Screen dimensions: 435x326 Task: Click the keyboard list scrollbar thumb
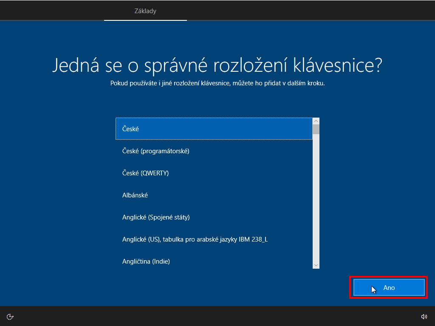(x=316, y=129)
